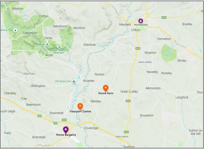
Task: Click the Rocester town label
Action: pos(89,81)
